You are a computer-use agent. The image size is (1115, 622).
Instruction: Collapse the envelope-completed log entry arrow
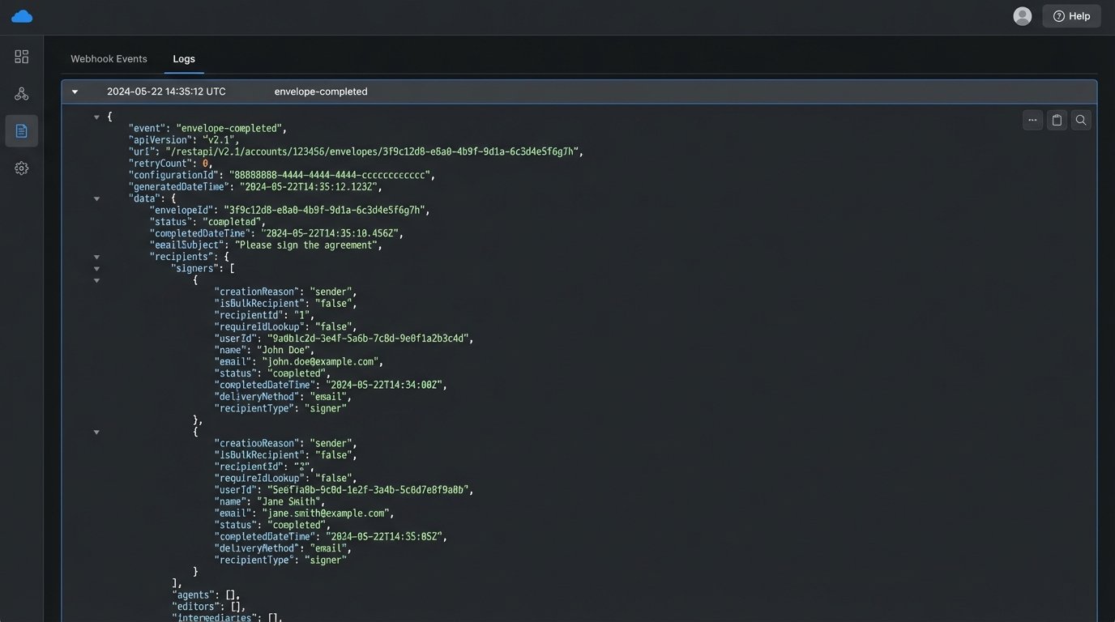(x=75, y=91)
